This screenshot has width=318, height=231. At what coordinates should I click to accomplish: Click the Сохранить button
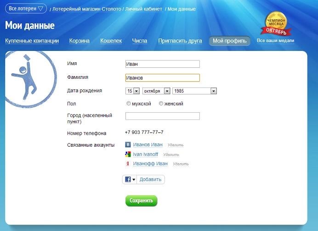point(142,201)
